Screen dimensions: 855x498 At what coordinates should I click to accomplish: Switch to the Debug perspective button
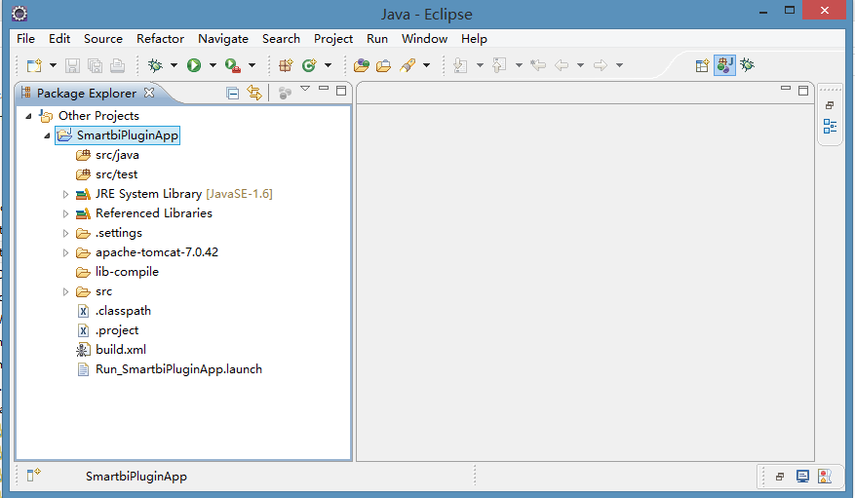748,65
